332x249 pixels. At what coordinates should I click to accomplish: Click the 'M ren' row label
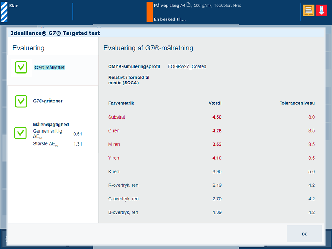(114, 145)
